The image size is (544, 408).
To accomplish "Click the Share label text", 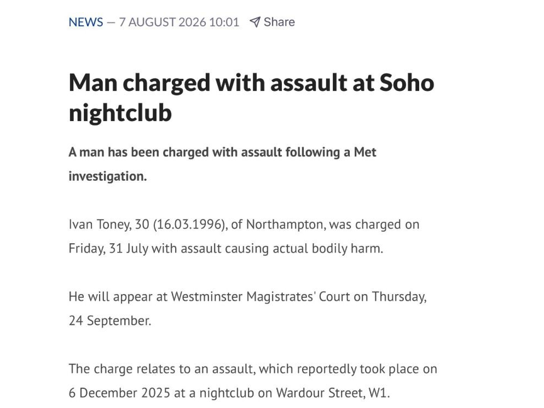I will click(279, 22).
